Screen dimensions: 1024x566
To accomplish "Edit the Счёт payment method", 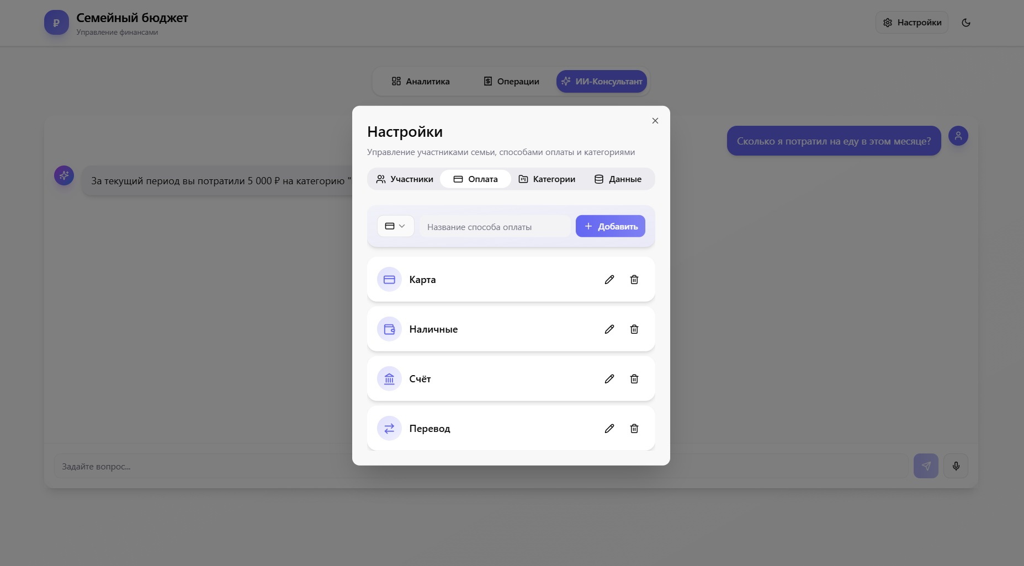I will click(609, 379).
